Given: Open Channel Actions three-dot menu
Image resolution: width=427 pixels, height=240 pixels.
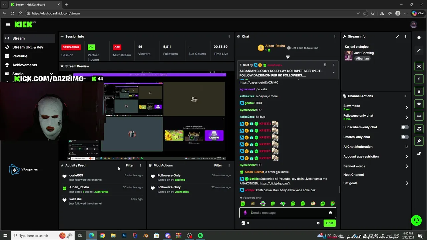Looking at the screenshot, I should click(406, 96).
